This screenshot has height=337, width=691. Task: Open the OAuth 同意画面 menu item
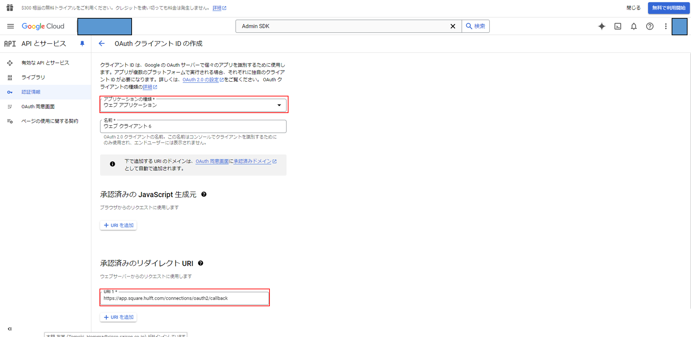[x=46, y=106]
